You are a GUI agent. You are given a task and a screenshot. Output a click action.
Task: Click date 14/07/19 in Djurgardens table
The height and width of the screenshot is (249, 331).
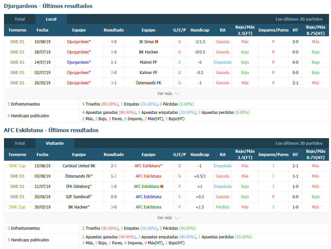tap(42, 62)
